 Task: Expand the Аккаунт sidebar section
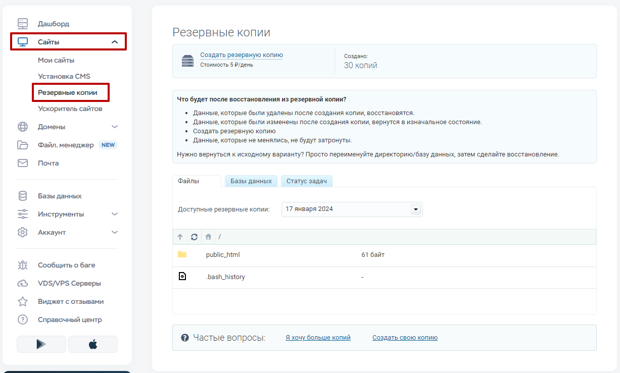click(x=115, y=232)
